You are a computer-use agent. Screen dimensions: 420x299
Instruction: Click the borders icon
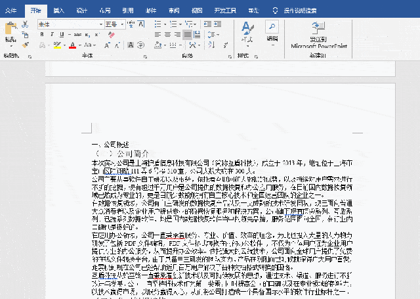pyautogui.click(x=173, y=45)
